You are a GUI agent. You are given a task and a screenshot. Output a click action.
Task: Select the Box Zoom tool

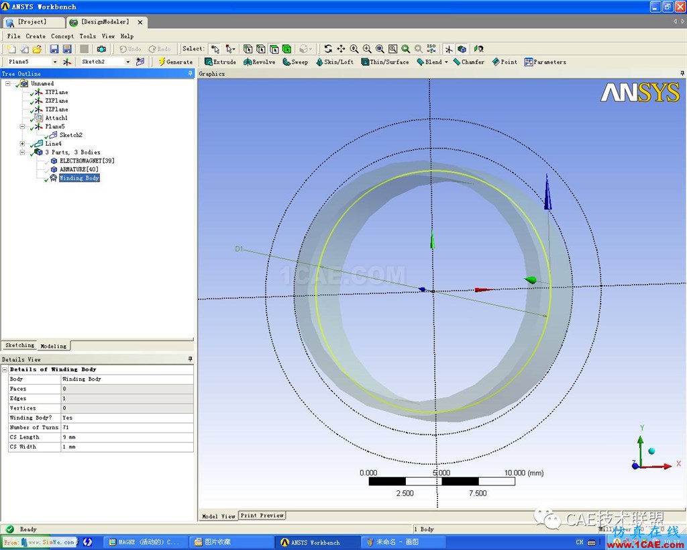[x=367, y=49]
